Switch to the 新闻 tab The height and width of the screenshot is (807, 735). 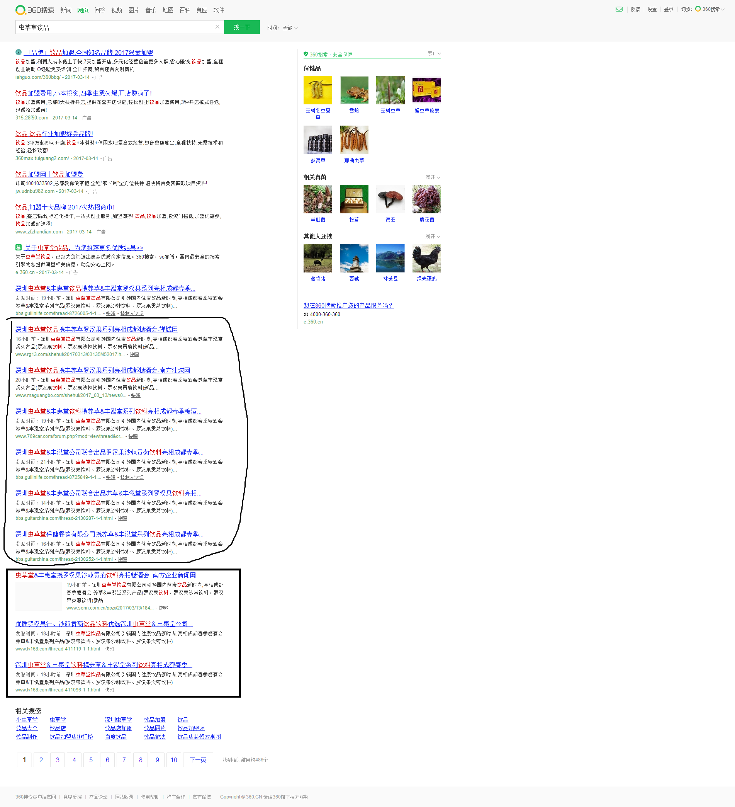66,10
